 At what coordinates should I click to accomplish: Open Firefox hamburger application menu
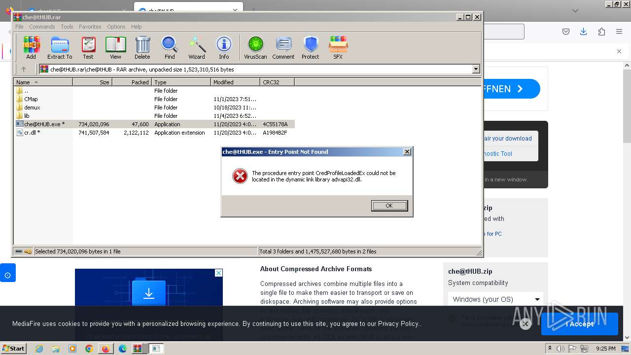pos(619,32)
